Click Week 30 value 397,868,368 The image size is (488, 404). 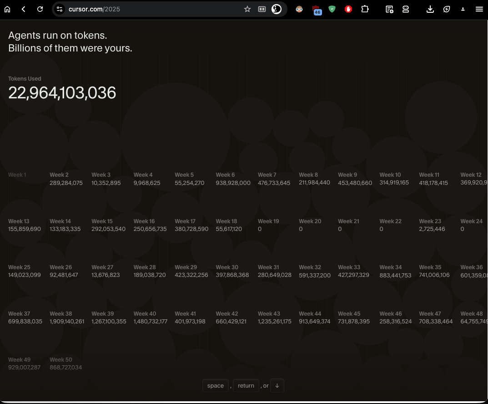pos(232,275)
